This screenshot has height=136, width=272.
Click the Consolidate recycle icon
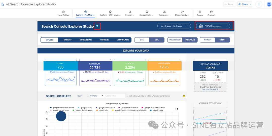[147, 12]
